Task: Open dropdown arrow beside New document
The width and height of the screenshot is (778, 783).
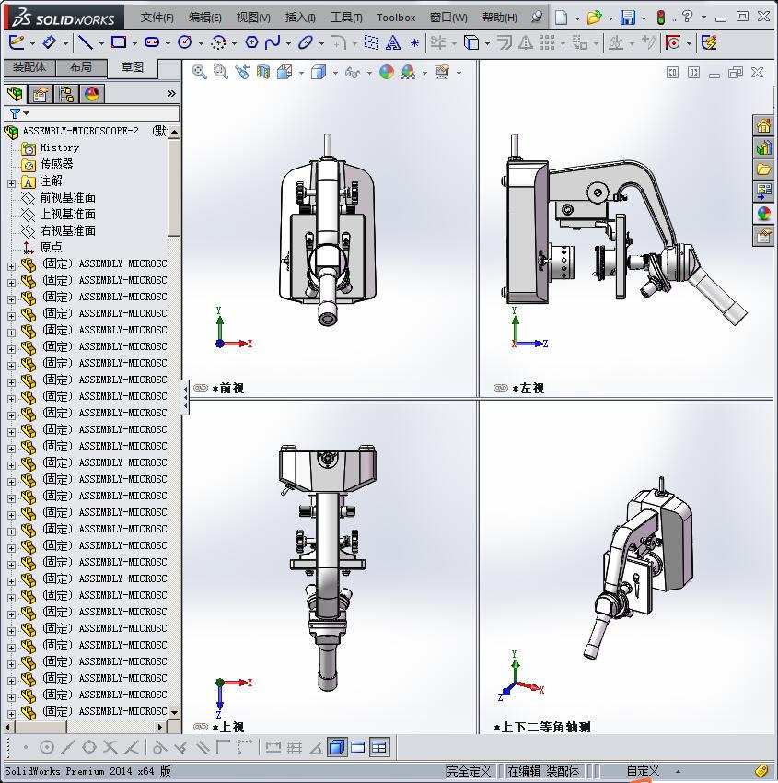Action: pos(577,18)
